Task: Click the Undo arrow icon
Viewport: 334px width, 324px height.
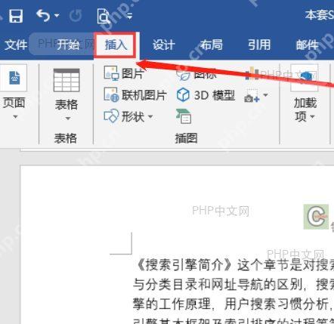Action: point(43,15)
